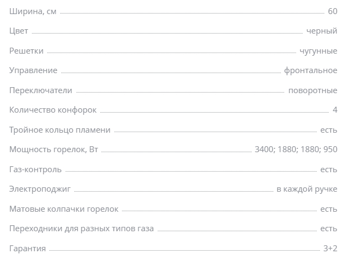This screenshot has height=261, width=347.
Task: Click the value "чугунные"
Action: (318, 51)
